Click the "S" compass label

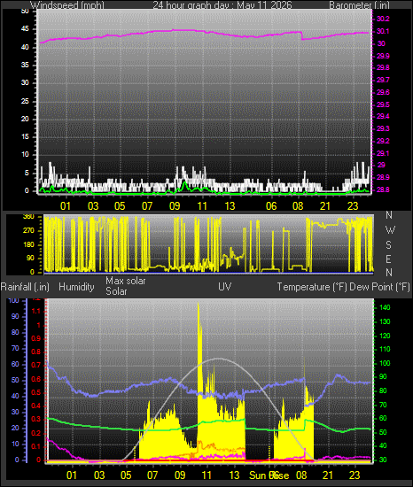tap(388, 245)
